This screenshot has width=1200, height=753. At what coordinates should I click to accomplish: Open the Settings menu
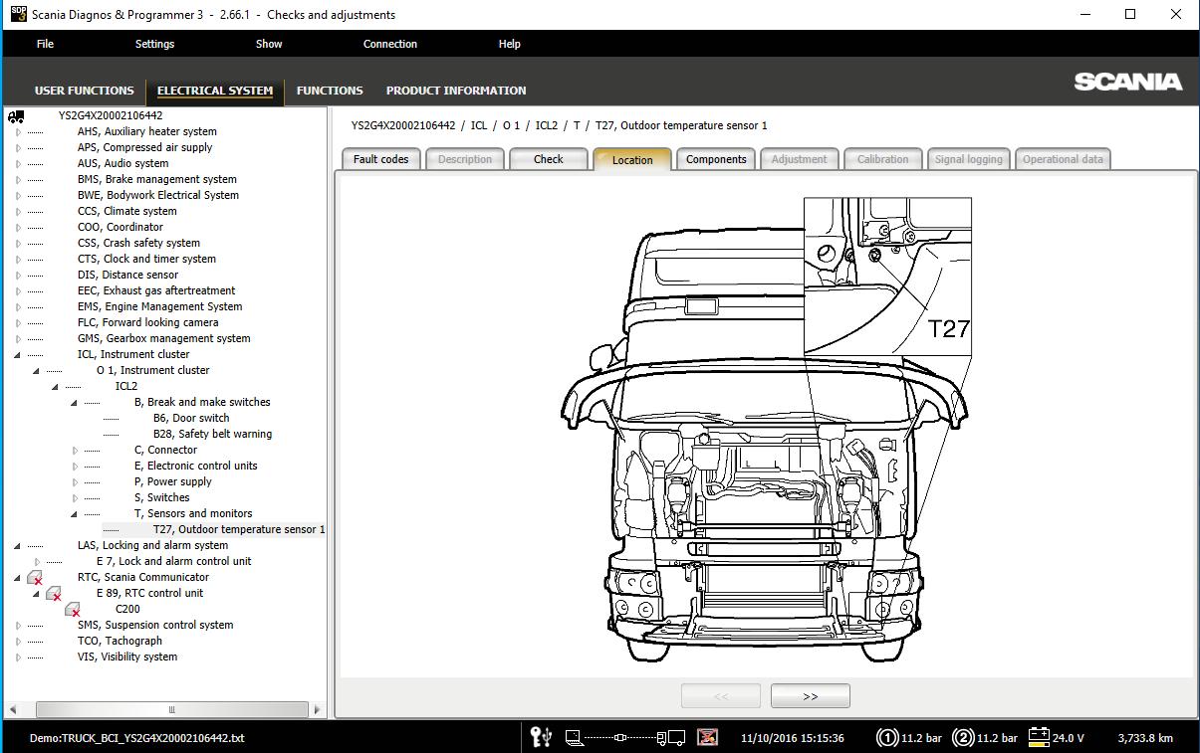click(x=154, y=44)
